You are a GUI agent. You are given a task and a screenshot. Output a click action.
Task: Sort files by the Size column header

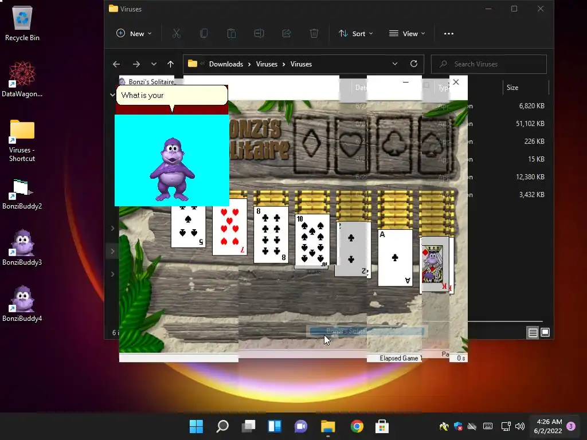pyautogui.click(x=512, y=88)
